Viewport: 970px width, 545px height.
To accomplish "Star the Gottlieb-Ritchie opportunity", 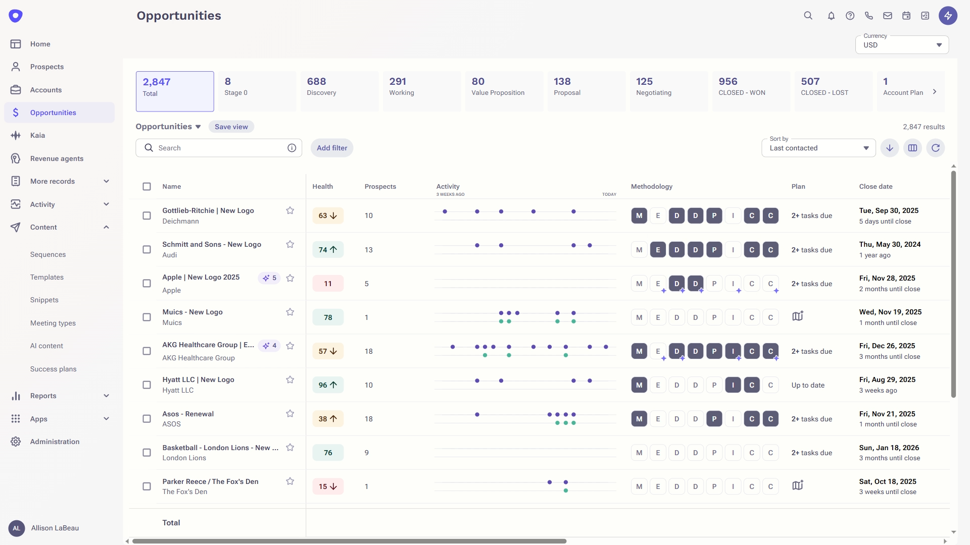I will click(290, 210).
